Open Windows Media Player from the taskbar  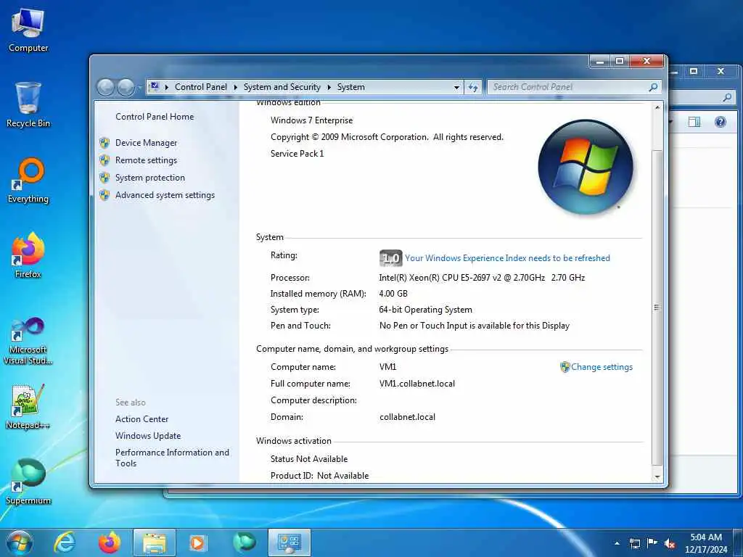coord(198,542)
